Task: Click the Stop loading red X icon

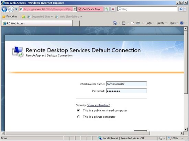Action: (x=113, y=9)
